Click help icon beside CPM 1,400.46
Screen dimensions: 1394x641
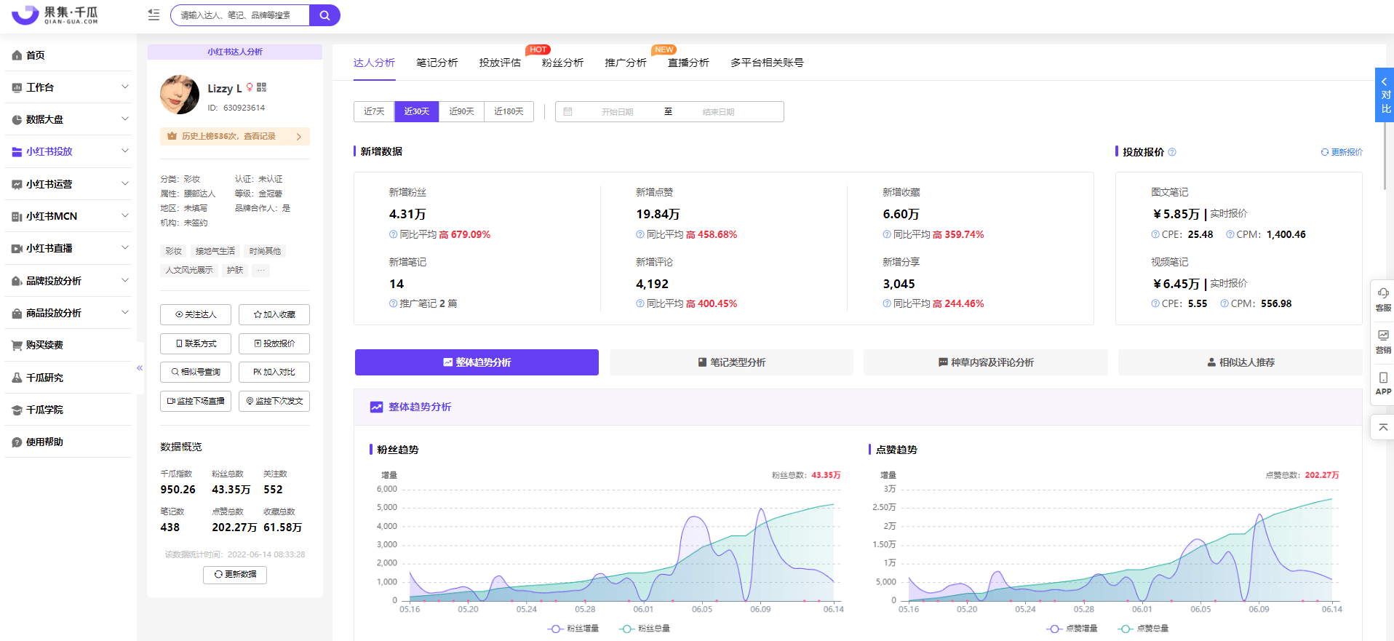pyautogui.click(x=1230, y=234)
